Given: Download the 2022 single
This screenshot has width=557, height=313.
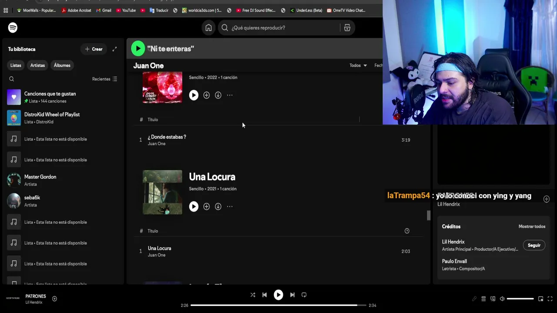Looking at the screenshot, I should [x=218, y=95].
